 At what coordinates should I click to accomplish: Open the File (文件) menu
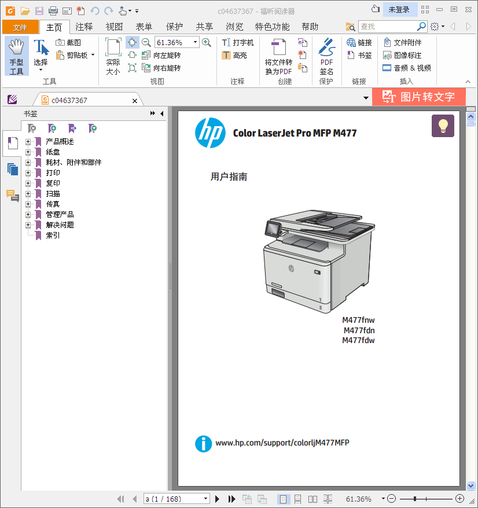click(20, 27)
